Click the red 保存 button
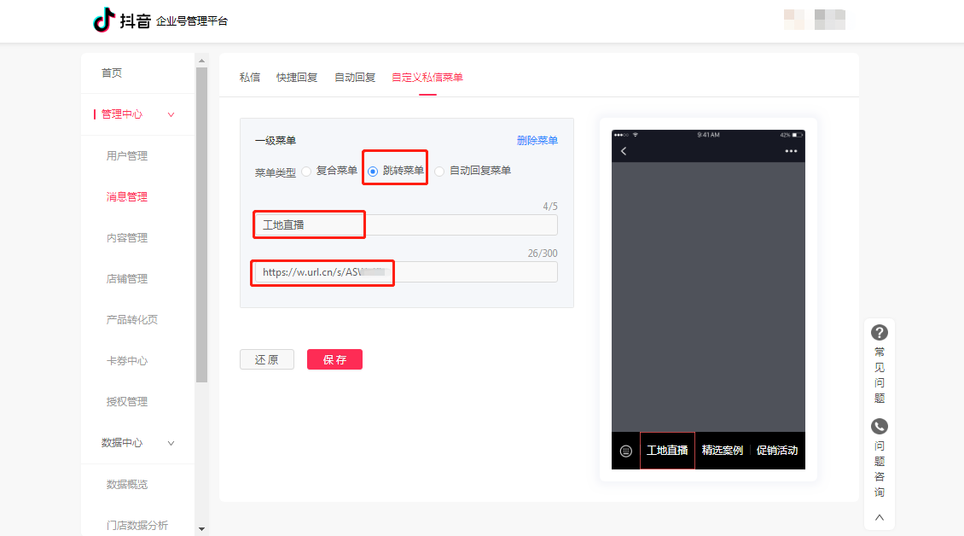964x536 pixels. [x=334, y=359]
